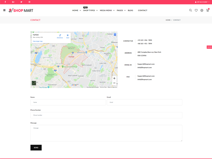
Task: Click the View larger map link
Action: 37,41
